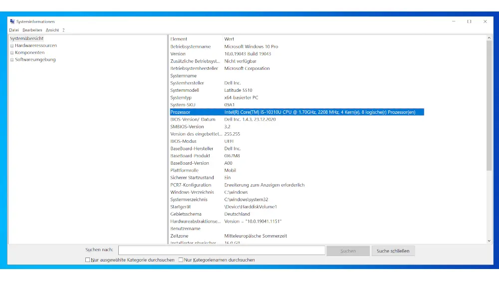This screenshot has height=281, width=499.
Task: Toggle Nur Kategorienamen durchsuchen checkbox
Action: (x=181, y=260)
